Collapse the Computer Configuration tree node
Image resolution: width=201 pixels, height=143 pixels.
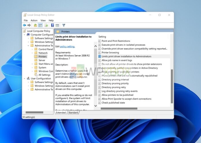pos(25,35)
